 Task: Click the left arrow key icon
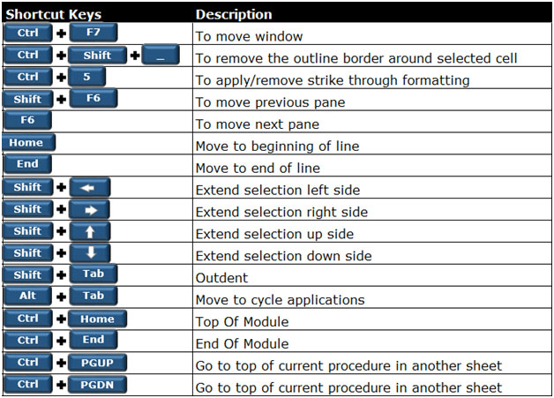pos(90,188)
